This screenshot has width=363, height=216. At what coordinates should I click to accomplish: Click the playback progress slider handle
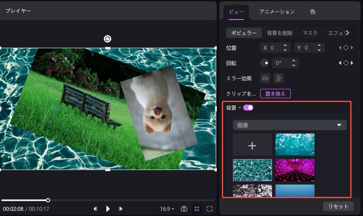pyautogui.click(x=48, y=200)
